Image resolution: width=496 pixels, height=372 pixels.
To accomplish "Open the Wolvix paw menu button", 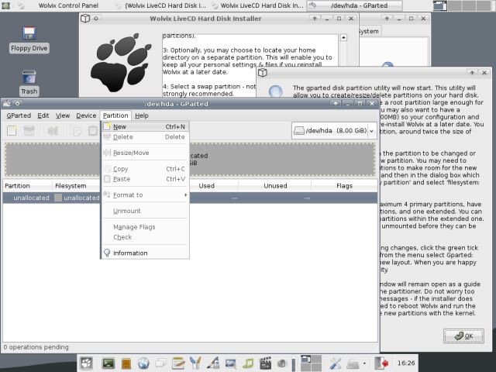I will pos(86,363).
